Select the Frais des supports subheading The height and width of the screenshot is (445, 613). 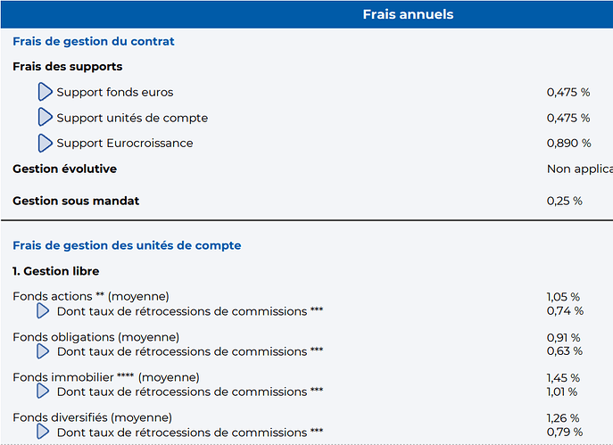(x=67, y=66)
